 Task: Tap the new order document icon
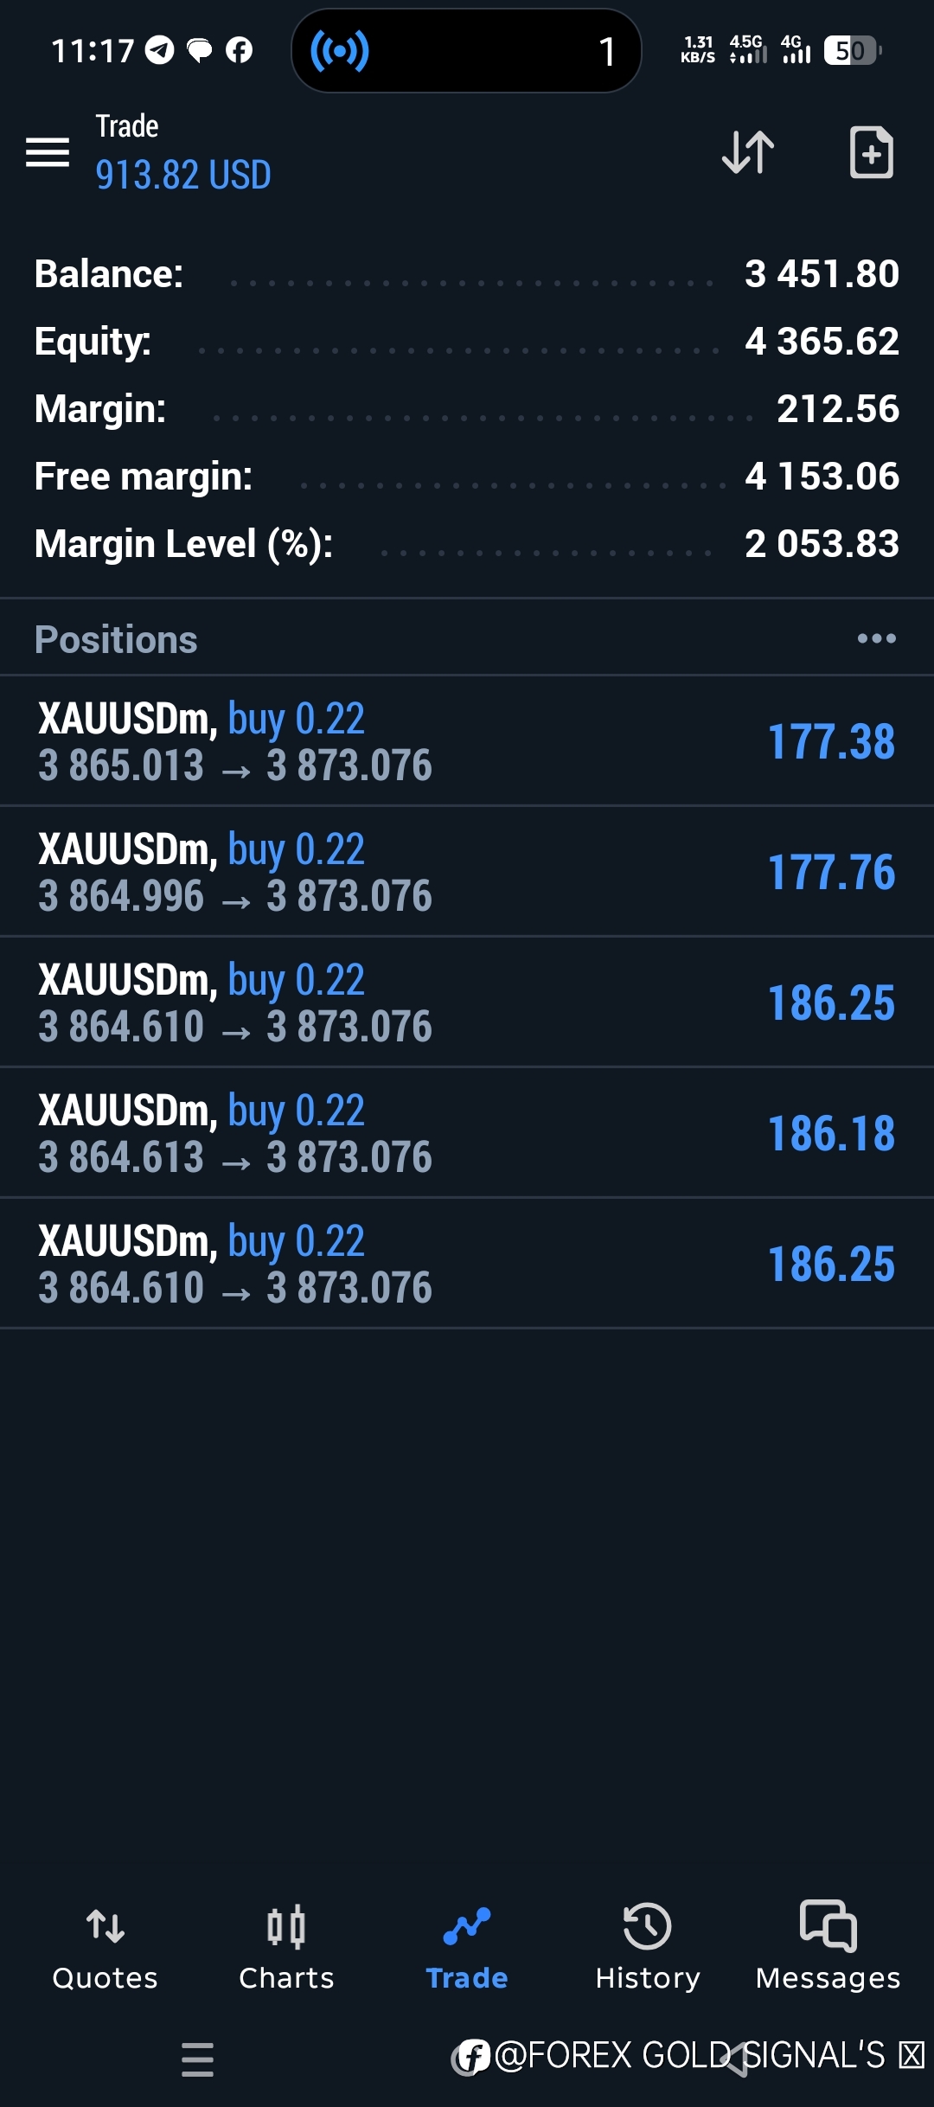[871, 152]
